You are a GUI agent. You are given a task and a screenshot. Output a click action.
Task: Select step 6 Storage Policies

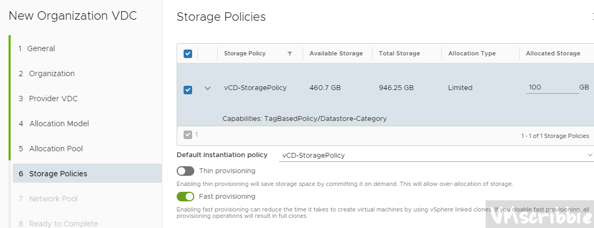(58, 174)
